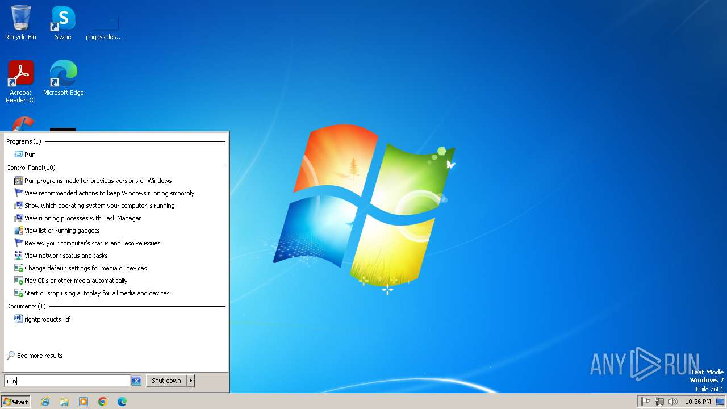Viewport: 727px width, 409px height.
Task: Click the Run result icon
Action: [x=18, y=155]
